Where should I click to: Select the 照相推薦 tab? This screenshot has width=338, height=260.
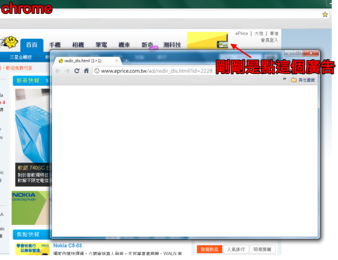pos(262,249)
